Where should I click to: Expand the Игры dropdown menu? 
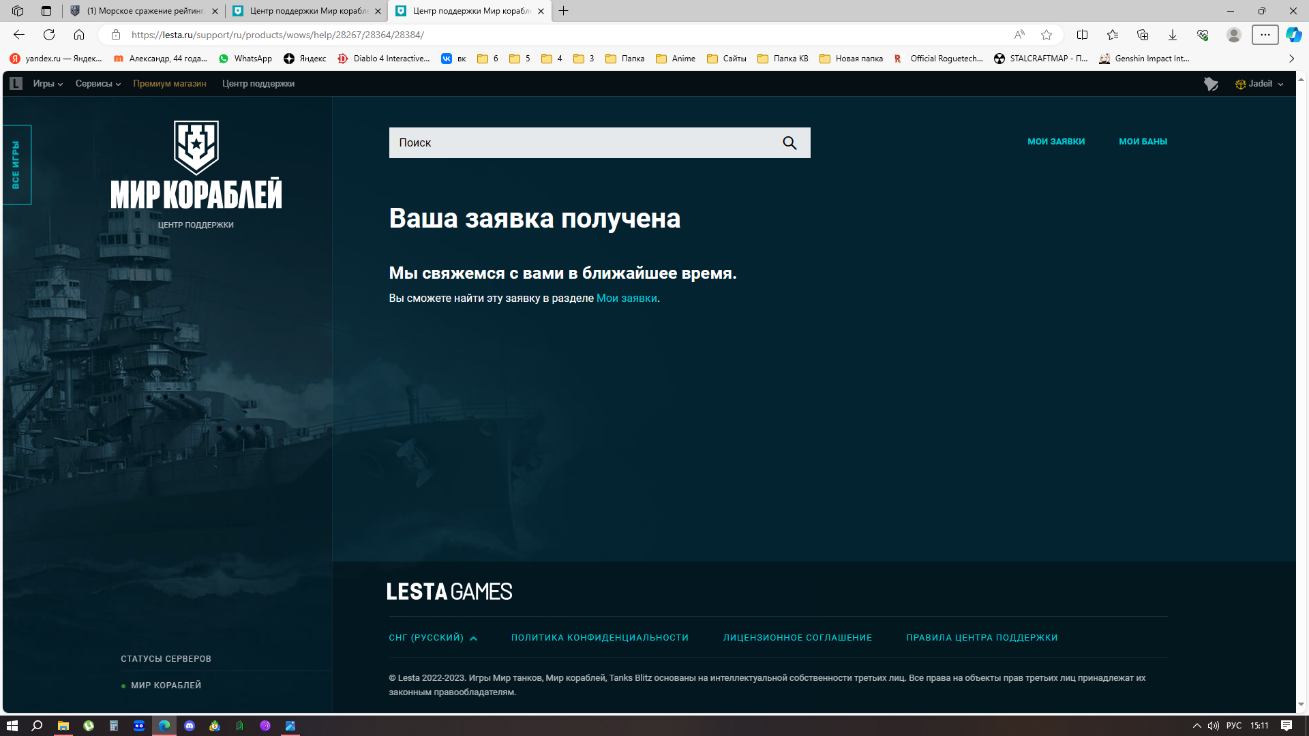click(48, 84)
